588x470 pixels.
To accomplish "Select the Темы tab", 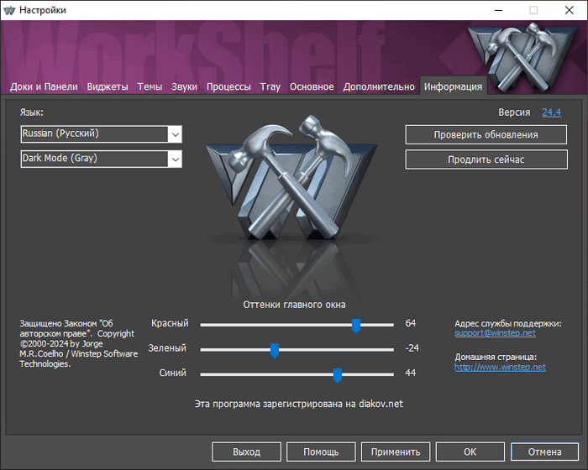I will pyautogui.click(x=150, y=86).
